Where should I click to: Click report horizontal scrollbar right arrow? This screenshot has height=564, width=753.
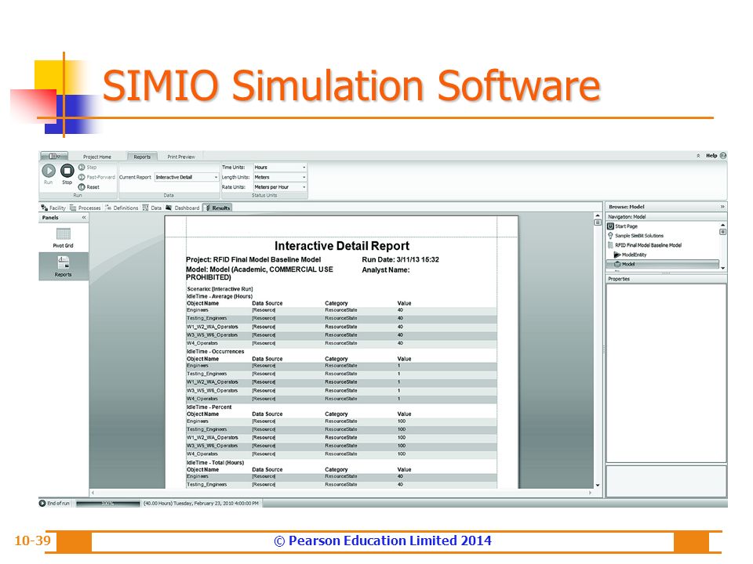[x=591, y=493]
